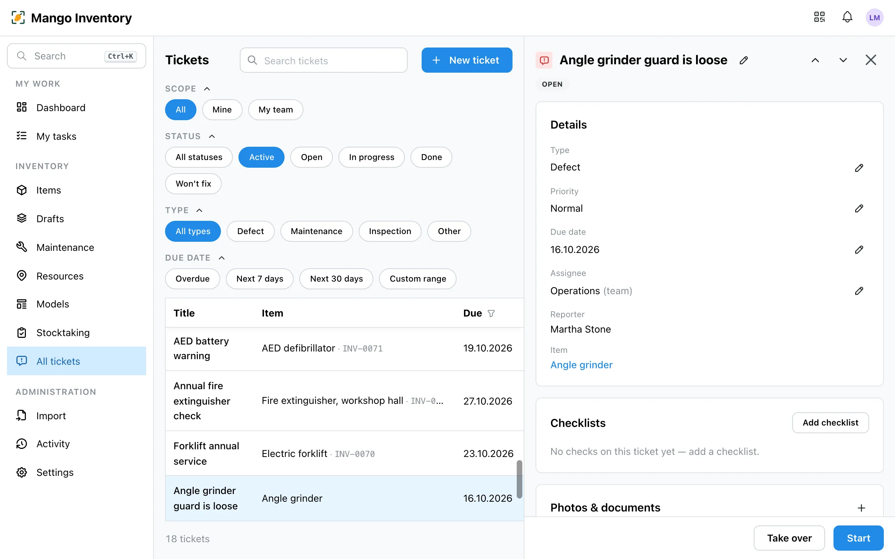The height and width of the screenshot is (559, 895).
Task: Click the Due column filter icon
Action: pyautogui.click(x=491, y=313)
